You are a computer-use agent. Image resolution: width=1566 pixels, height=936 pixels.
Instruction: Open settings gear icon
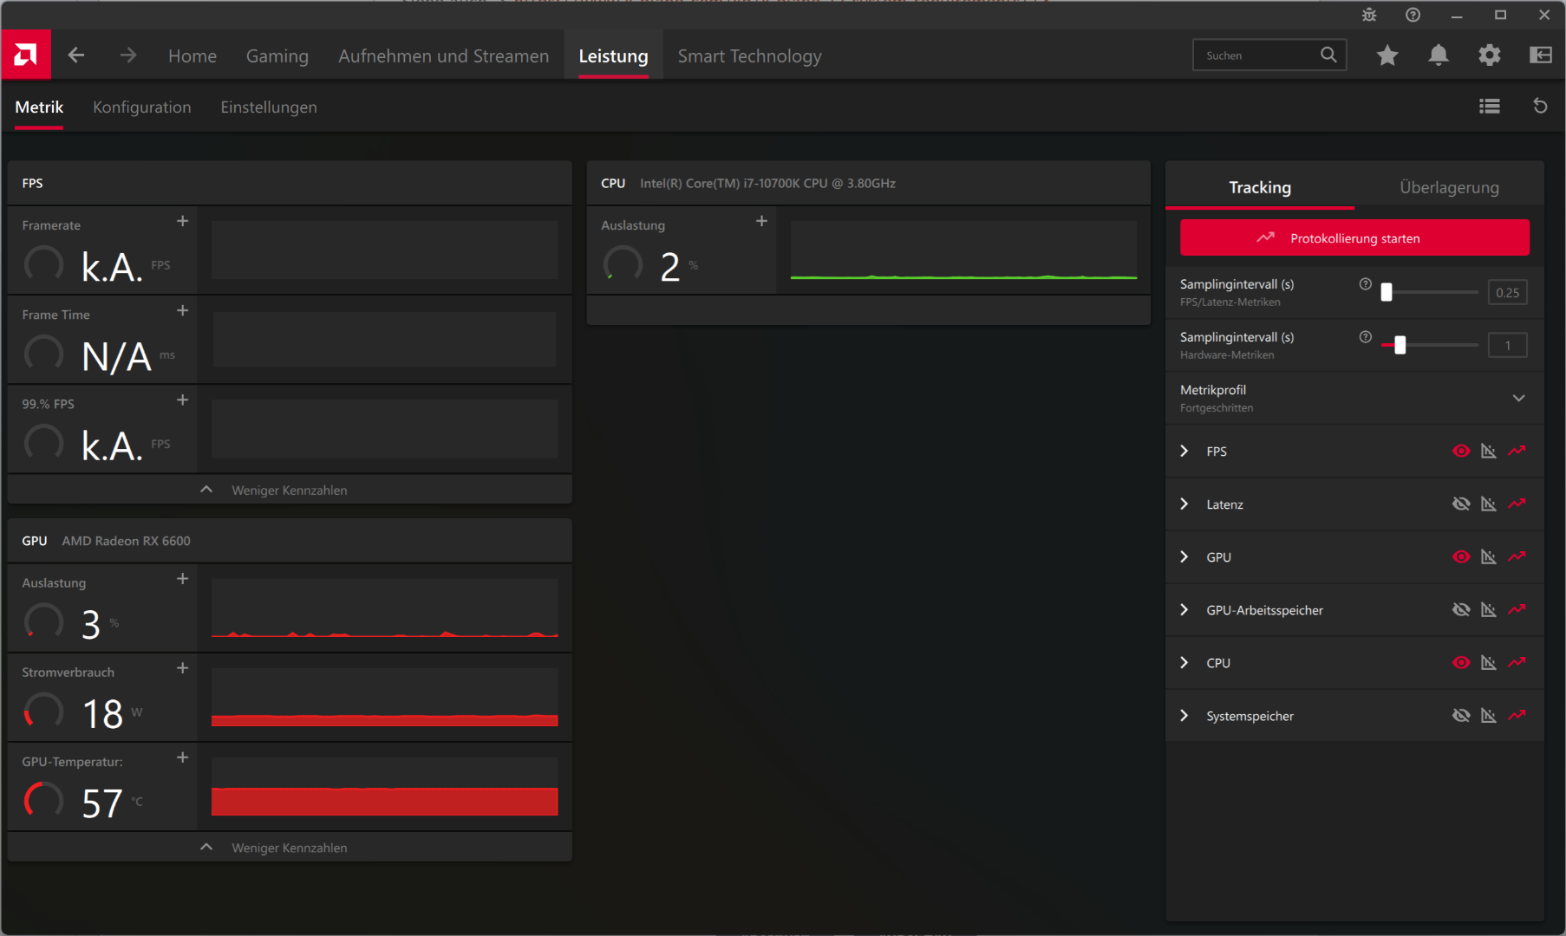pyautogui.click(x=1490, y=55)
